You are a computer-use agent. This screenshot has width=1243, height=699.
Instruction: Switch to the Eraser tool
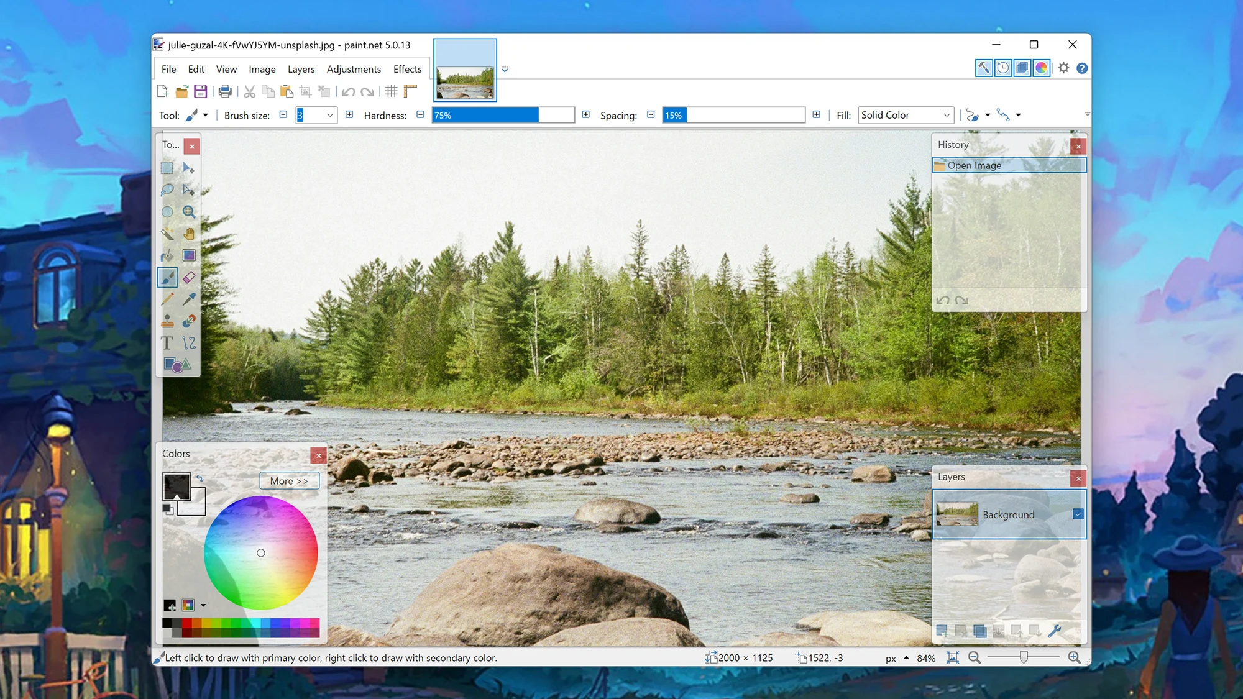tap(190, 277)
